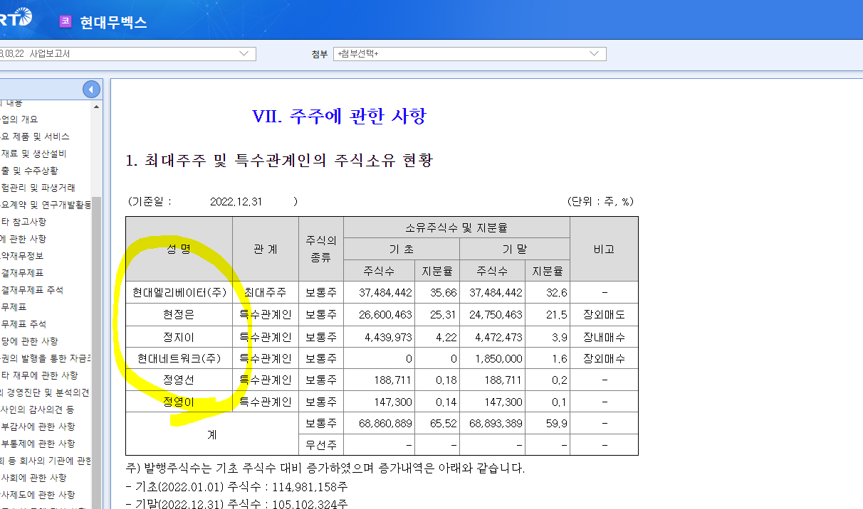Click the company name 현대무벡스 in header
Image resolution: width=863 pixels, height=509 pixels.
click(x=113, y=22)
